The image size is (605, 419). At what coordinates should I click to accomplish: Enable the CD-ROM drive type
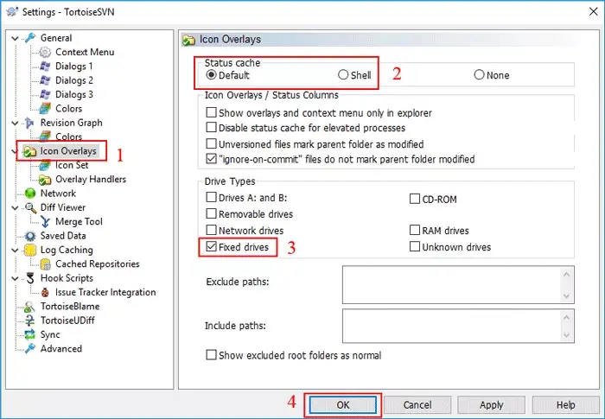tap(414, 199)
